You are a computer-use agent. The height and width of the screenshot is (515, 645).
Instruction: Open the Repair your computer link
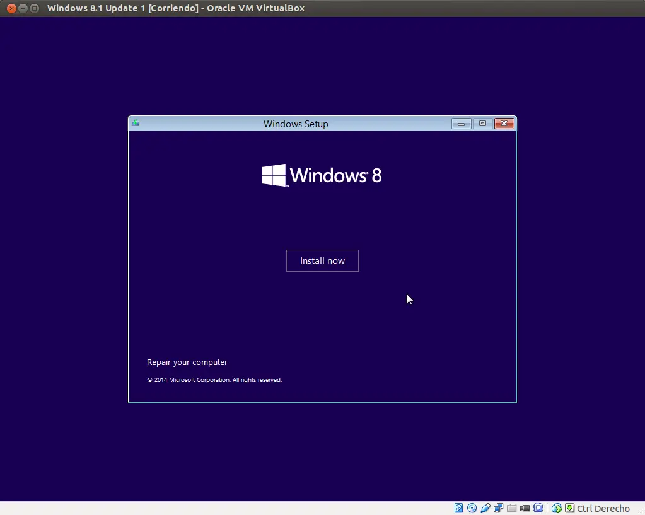(187, 362)
